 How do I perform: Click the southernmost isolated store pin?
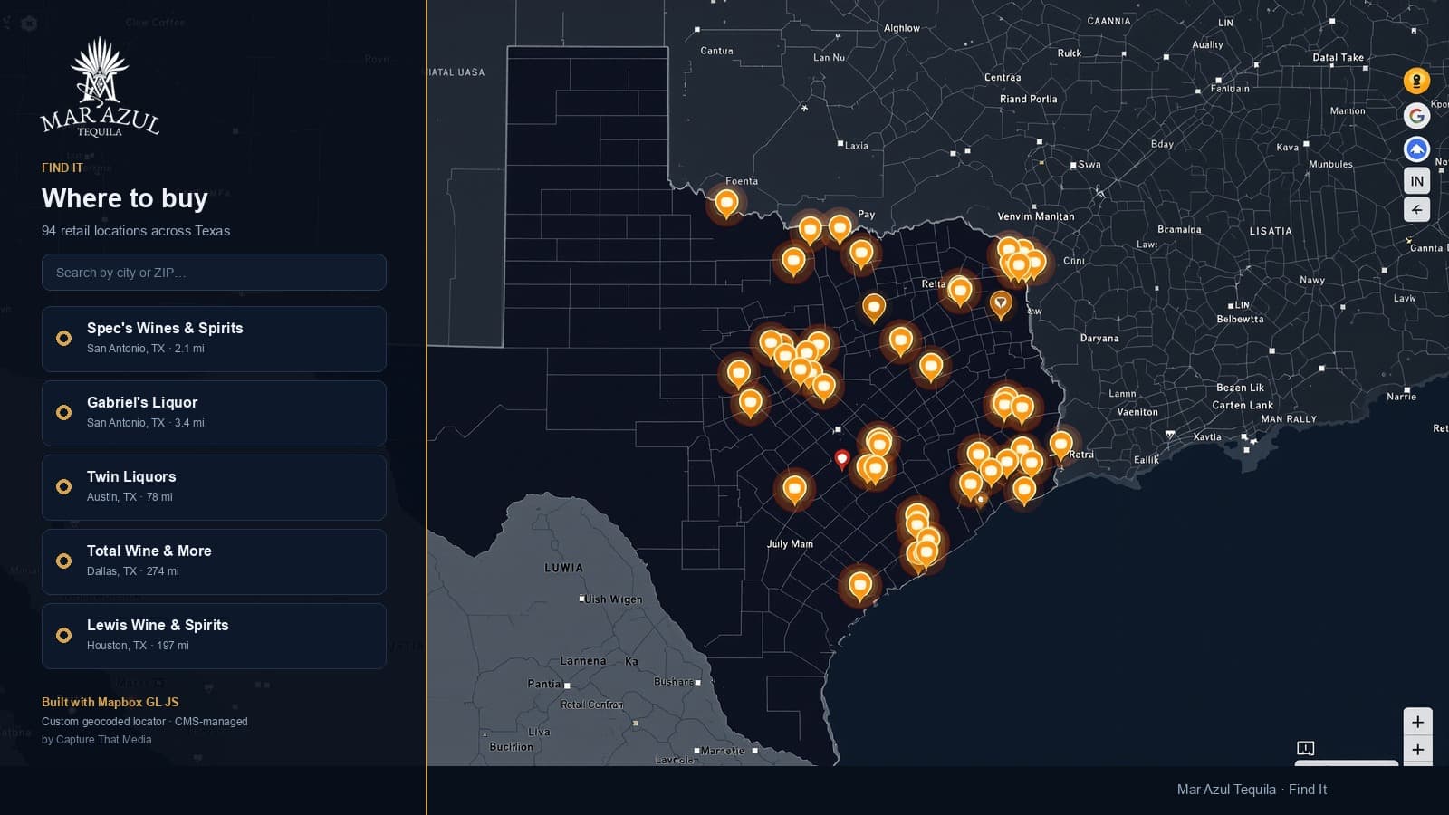tap(859, 586)
